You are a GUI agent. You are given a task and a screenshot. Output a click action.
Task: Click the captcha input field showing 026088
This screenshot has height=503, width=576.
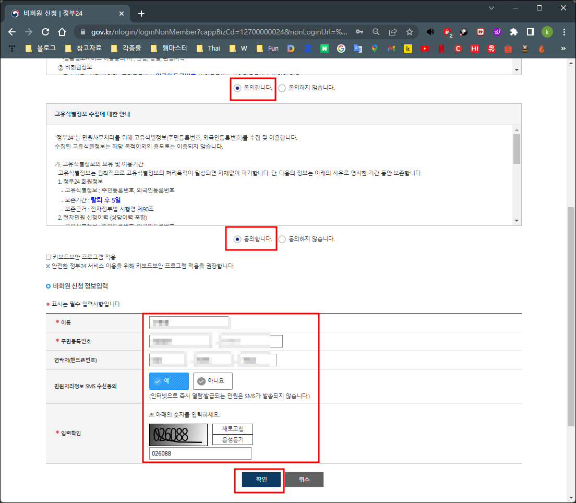point(200,453)
